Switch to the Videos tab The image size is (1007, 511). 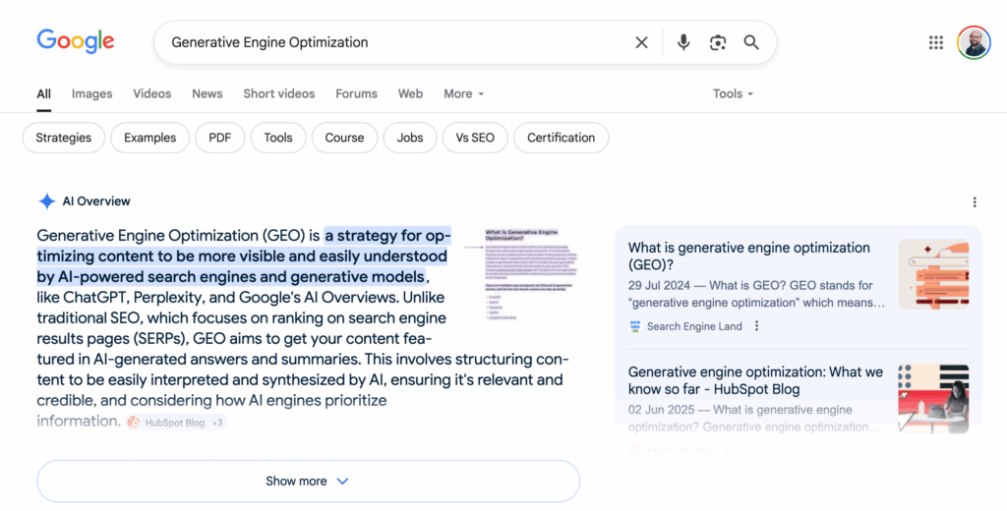152,93
